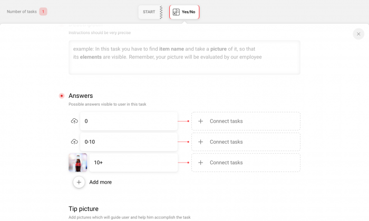Select the Yes/No task tab
Viewport: 369px width, 221px height.
[184, 12]
